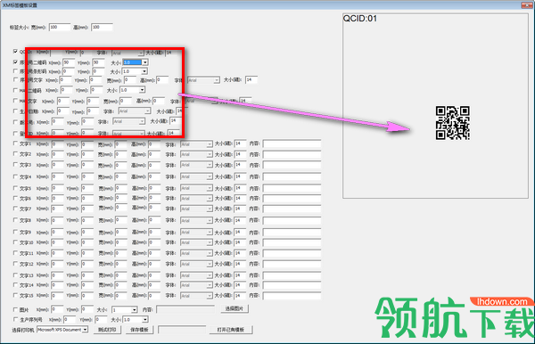535x344 pixels.
Task: Click MAC文字 Y(mm) field
Action: click(93, 101)
